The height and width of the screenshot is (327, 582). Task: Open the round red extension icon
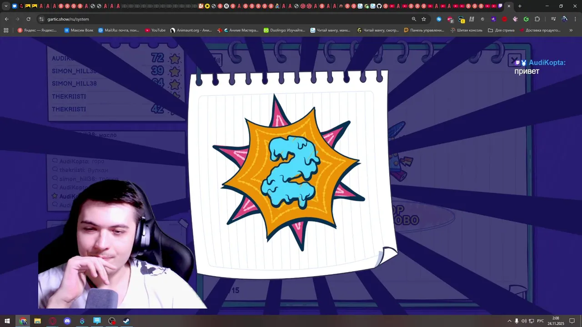(x=504, y=19)
